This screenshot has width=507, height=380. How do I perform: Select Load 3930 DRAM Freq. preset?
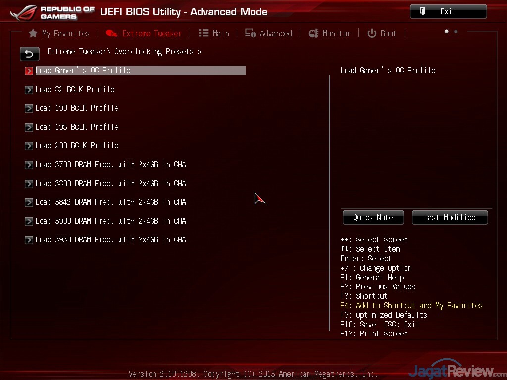(x=110, y=239)
